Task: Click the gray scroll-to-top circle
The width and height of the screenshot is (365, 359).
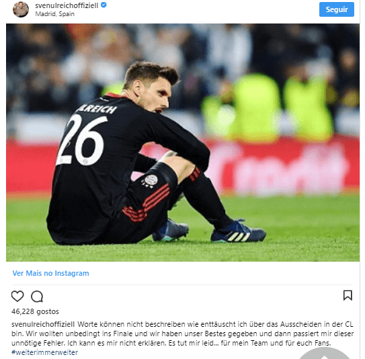Action: tap(325, 353)
